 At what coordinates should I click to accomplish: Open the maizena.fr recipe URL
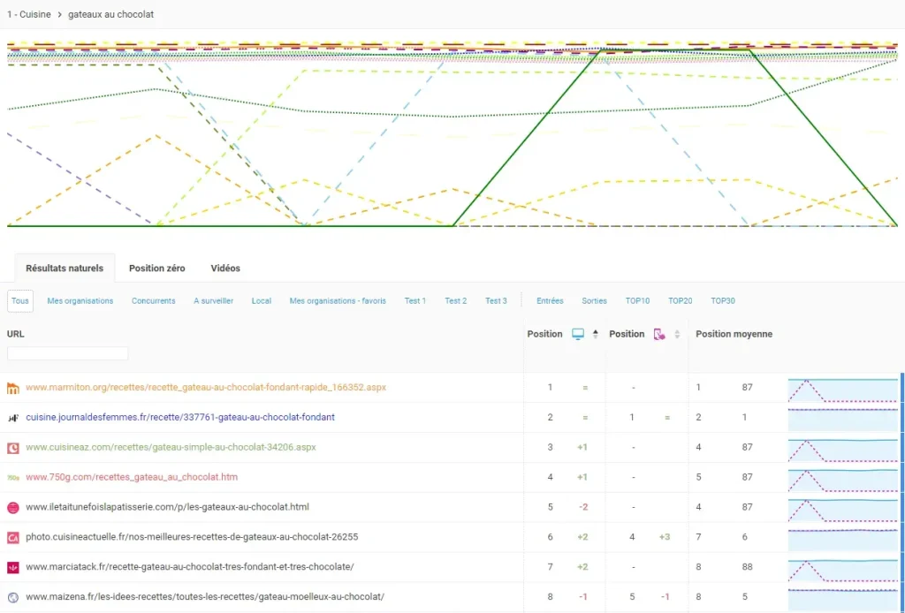(205, 597)
